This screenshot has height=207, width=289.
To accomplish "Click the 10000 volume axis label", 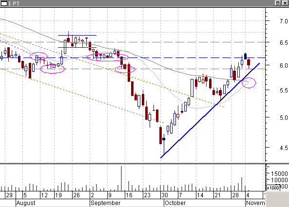I will point(279,180).
